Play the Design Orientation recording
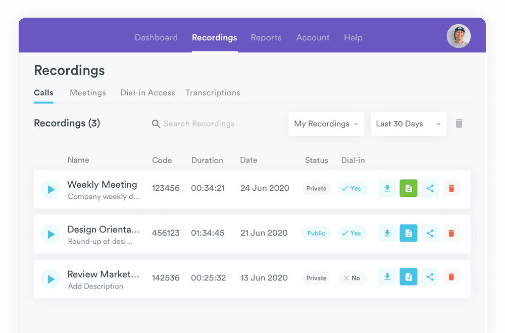The width and height of the screenshot is (505, 333). coord(50,234)
